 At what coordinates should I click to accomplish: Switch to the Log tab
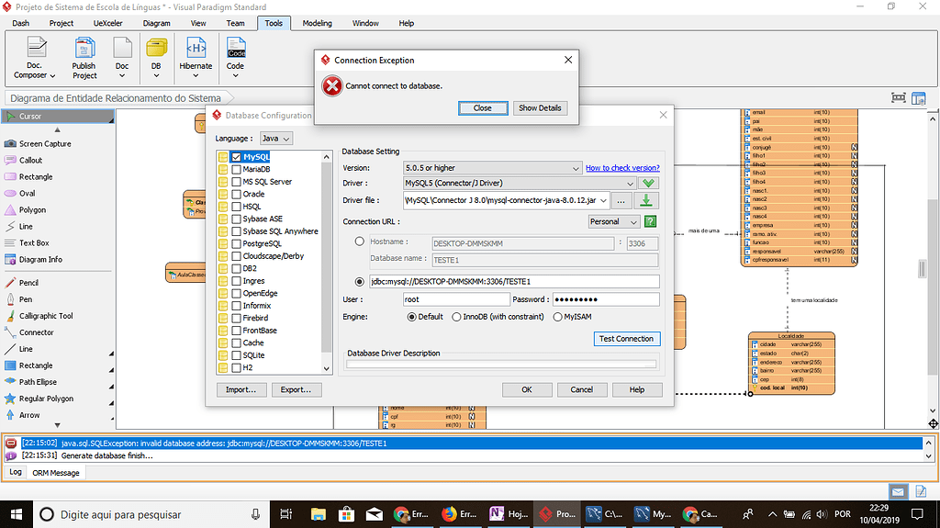tap(15, 472)
